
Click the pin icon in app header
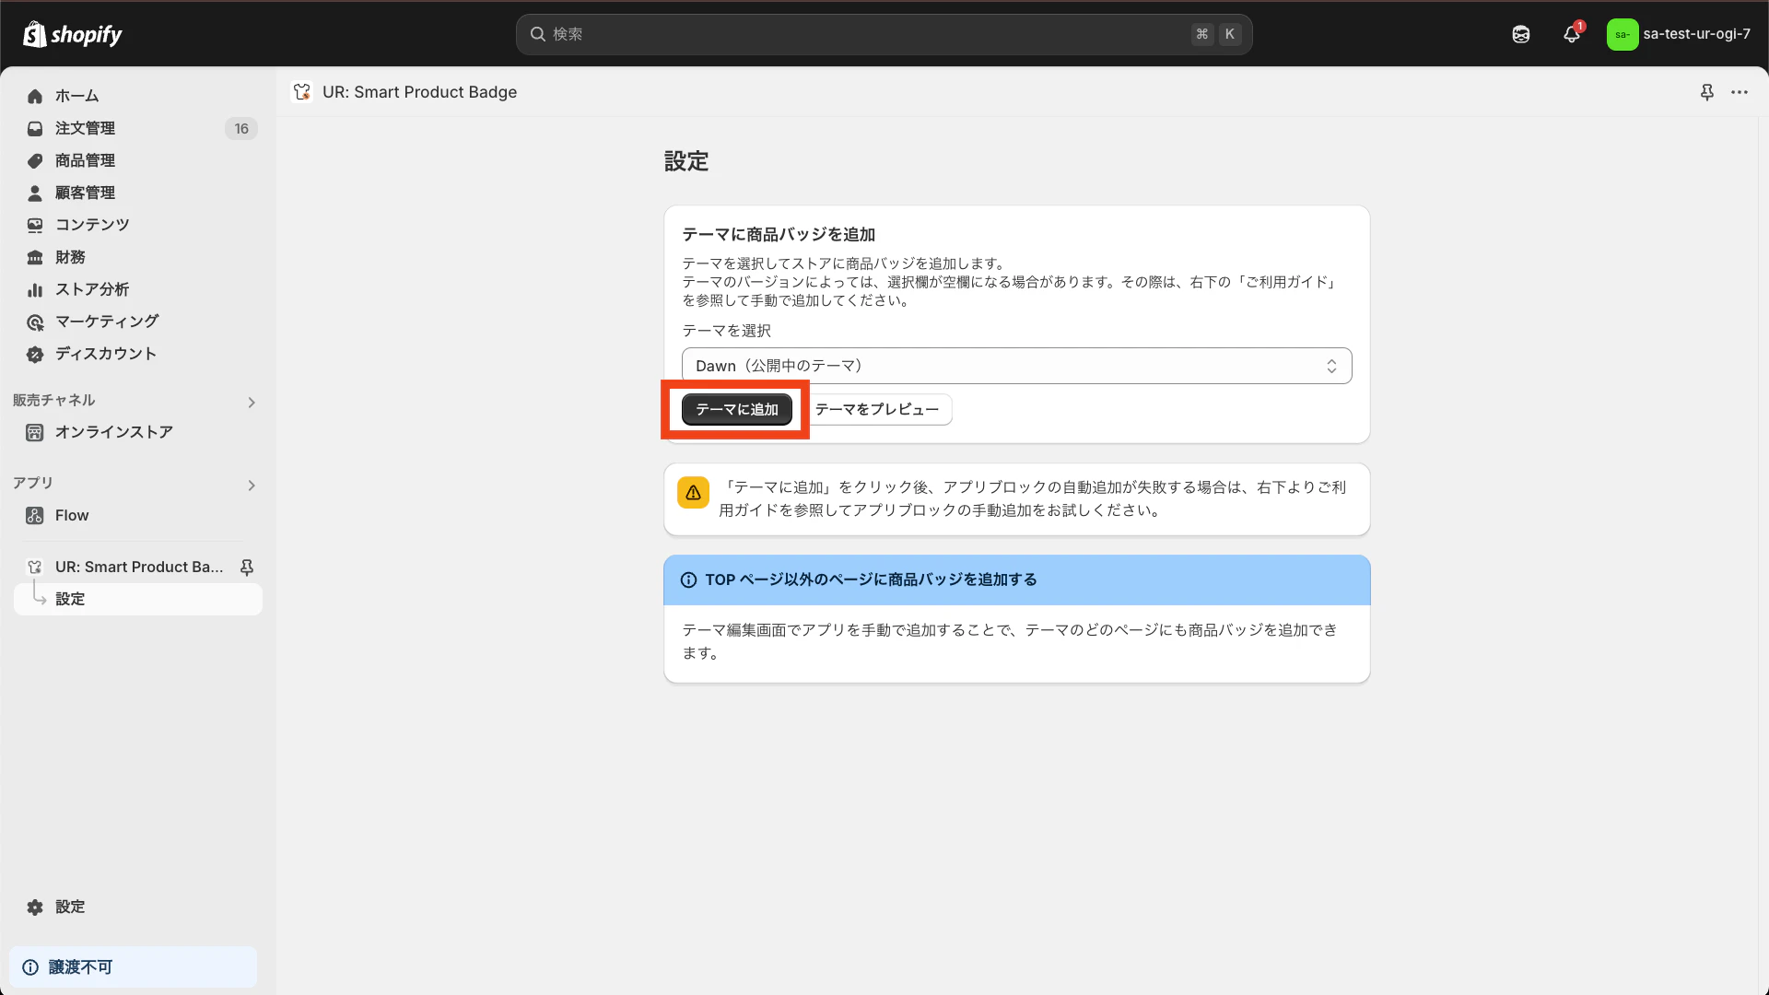pyautogui.click(x=1707, y=92)
